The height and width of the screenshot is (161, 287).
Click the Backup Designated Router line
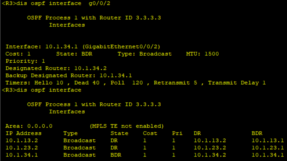coord(68,76)
